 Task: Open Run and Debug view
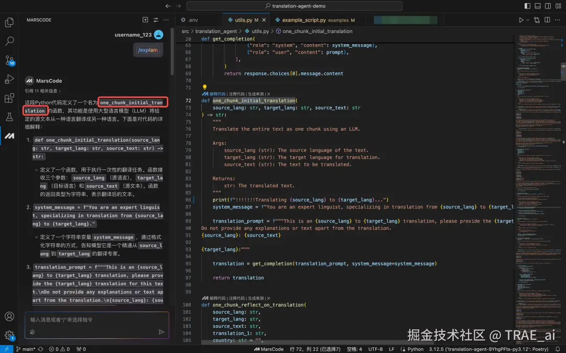pyautogui.click(x=9, y=79)
